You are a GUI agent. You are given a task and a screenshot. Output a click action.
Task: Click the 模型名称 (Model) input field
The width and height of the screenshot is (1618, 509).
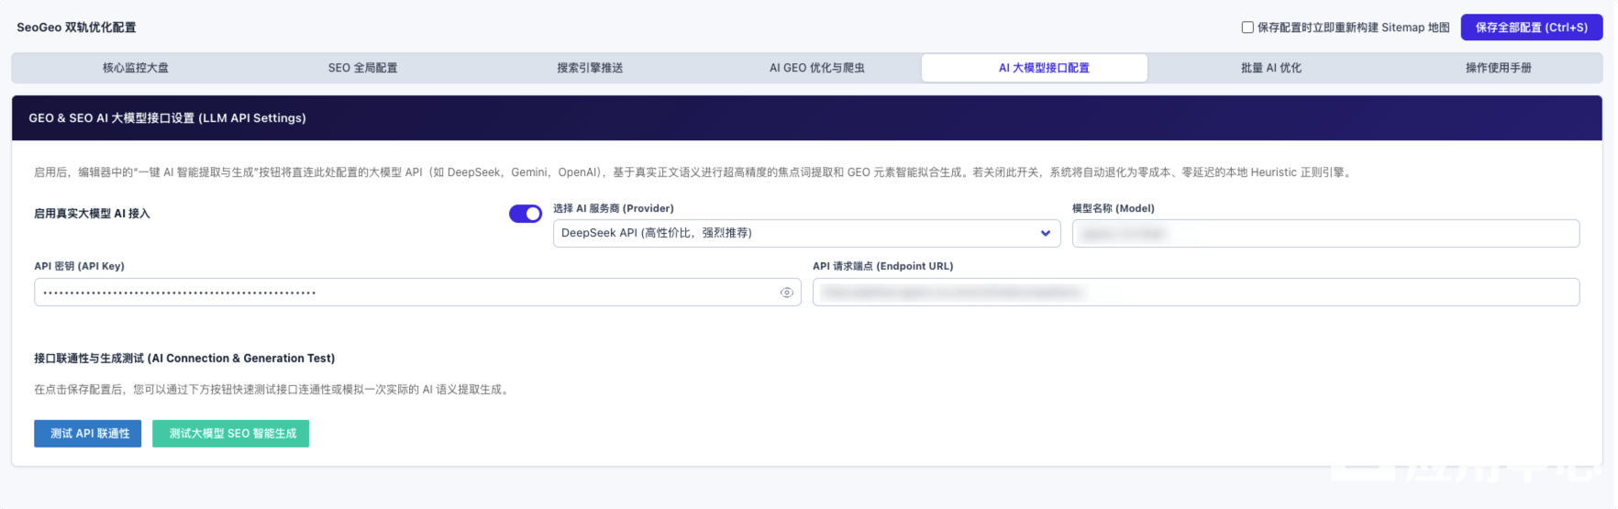point(1325,233)
